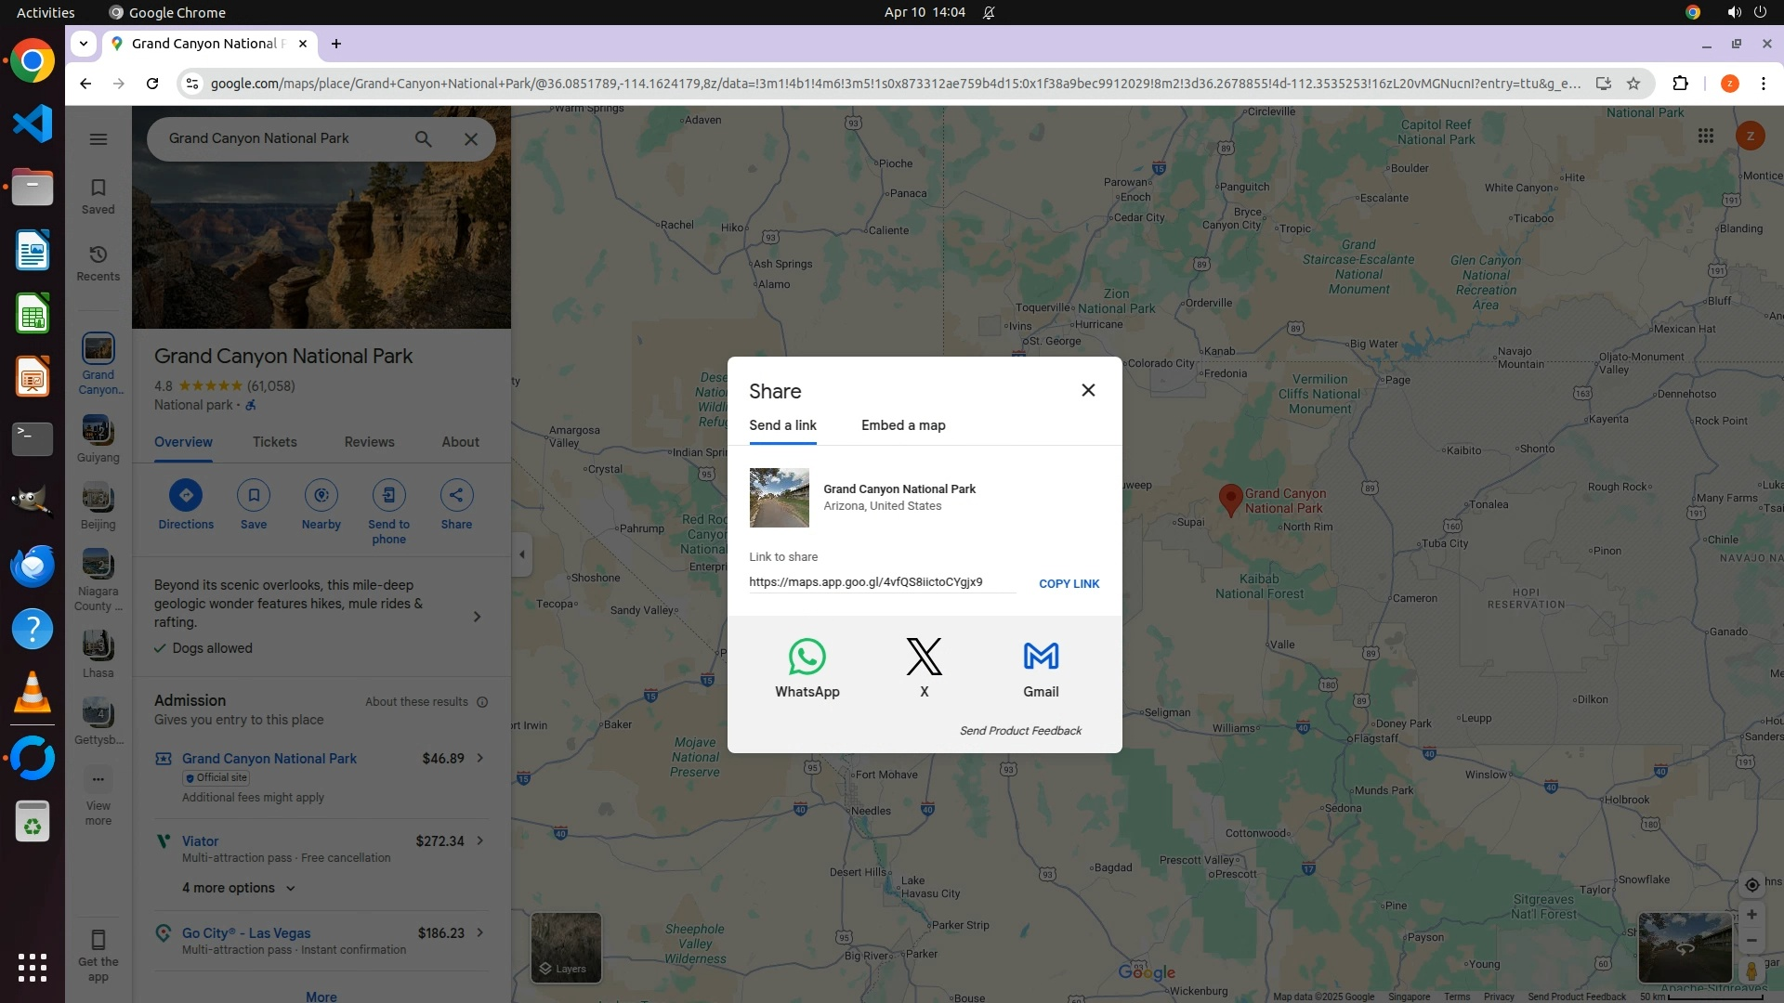The width and height of the screenshot is (1784, 1003).
Task: Collapse the side panel arrow
Action: click(521, 554)
